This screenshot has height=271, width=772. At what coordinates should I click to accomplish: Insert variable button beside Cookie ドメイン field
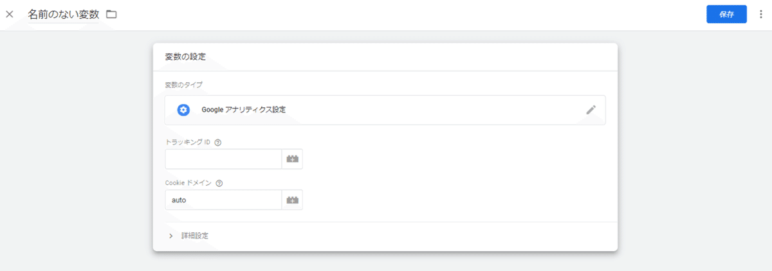pyautogui.click(x=292, y=200)
